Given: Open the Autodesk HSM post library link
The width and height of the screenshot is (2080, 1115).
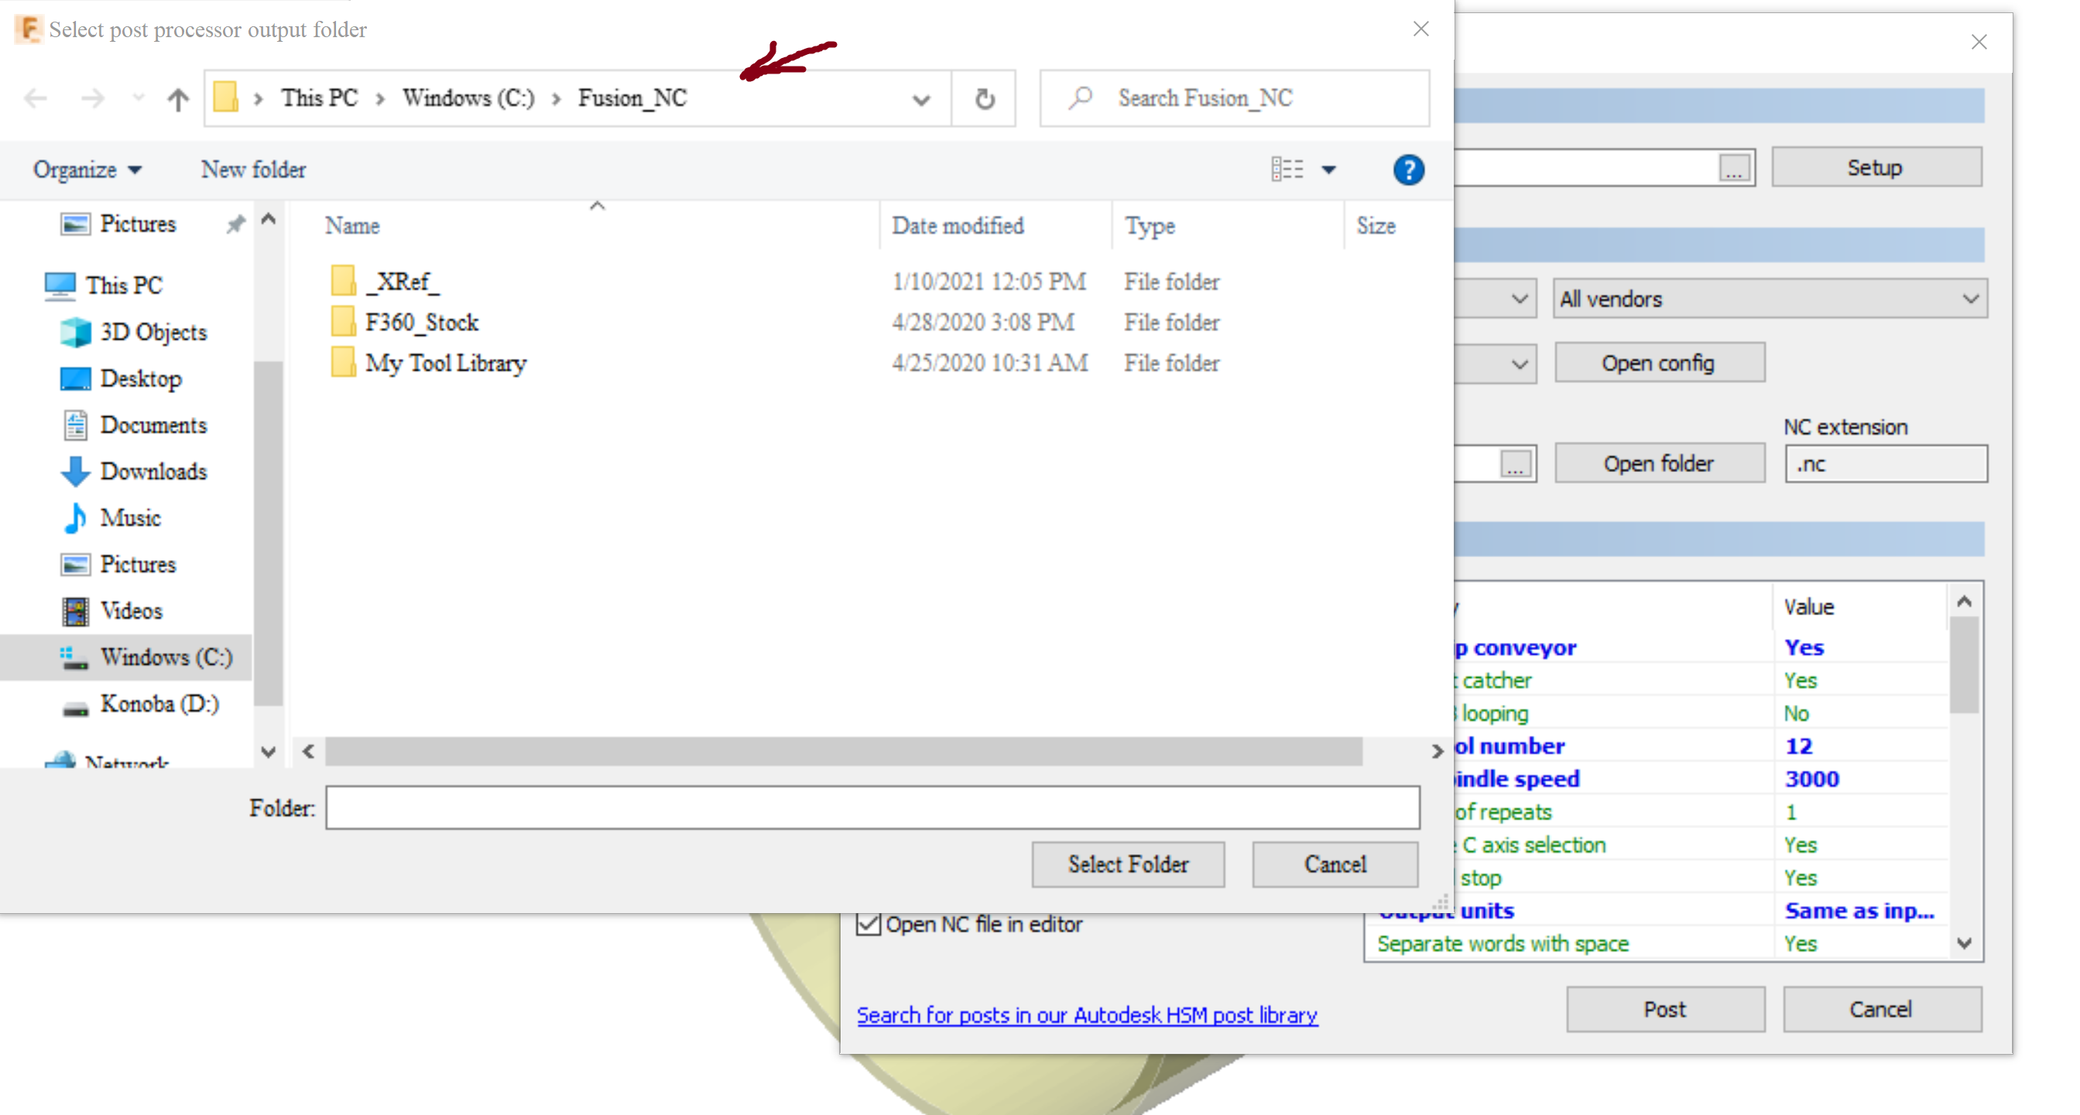Looking at the screenshot, I should 1087,1016.
